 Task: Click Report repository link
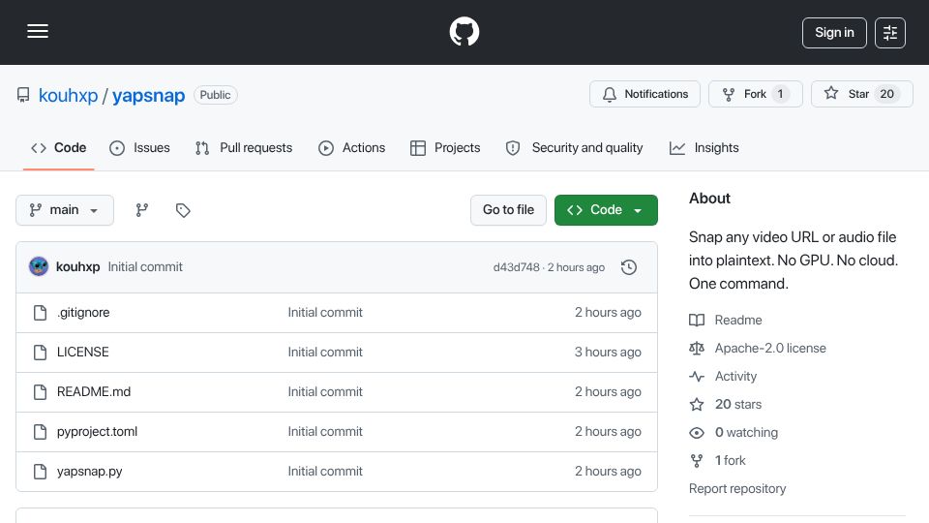pyautogui.click(x=737, y=488)
